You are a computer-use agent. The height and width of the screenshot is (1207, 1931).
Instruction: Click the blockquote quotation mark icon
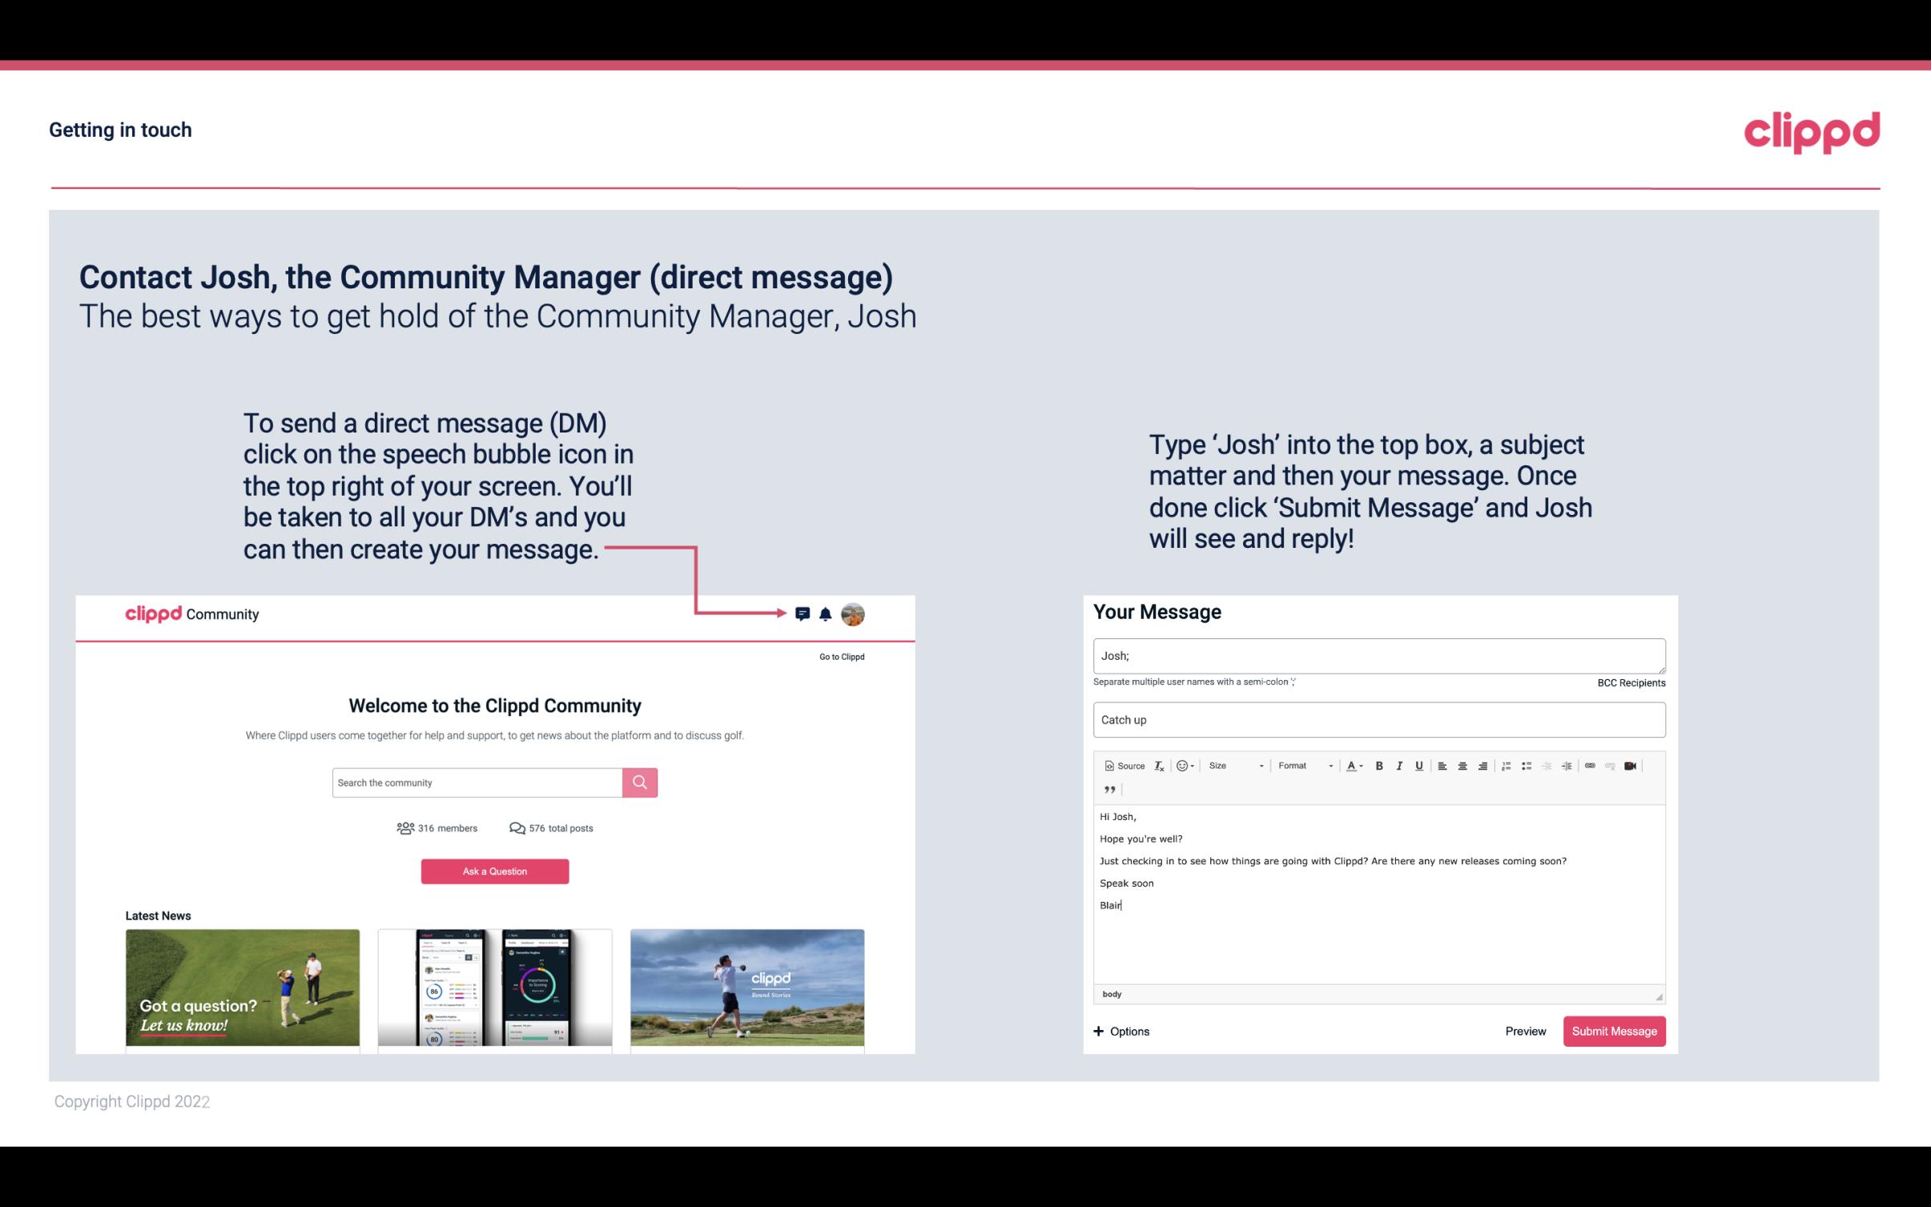1108,788
